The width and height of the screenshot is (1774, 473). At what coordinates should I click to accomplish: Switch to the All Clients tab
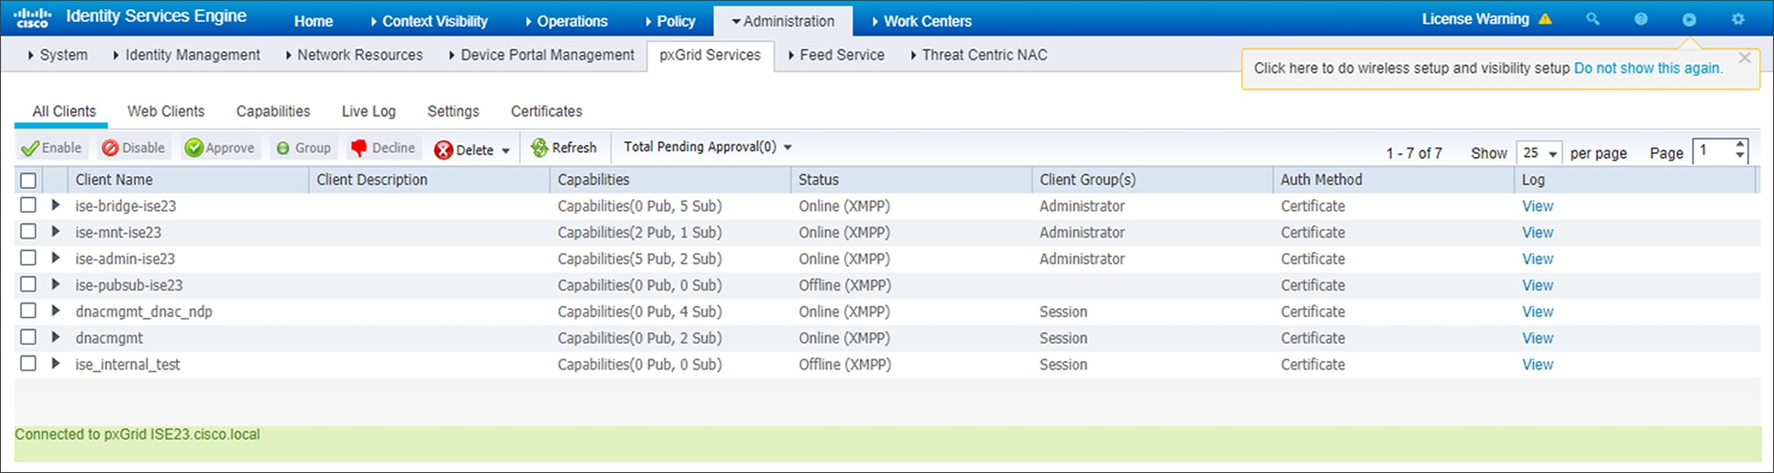click(x=63, y=111)
